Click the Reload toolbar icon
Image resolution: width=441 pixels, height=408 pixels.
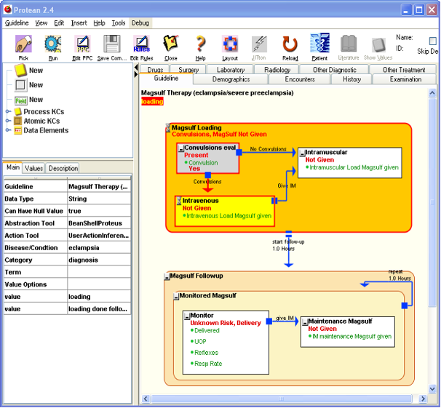point(290,45)
